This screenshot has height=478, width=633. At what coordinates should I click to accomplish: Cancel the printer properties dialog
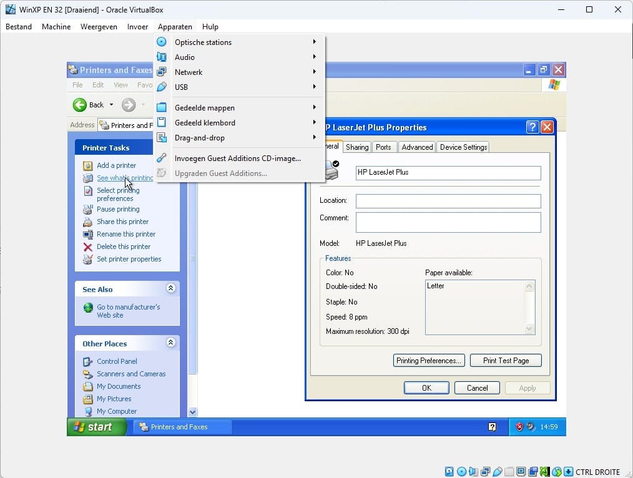tap(477, 388)
